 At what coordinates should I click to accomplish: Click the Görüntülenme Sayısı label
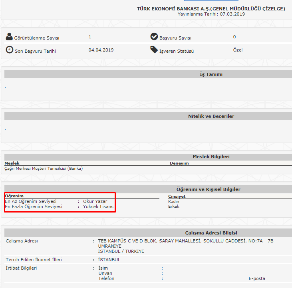(37, 38)
